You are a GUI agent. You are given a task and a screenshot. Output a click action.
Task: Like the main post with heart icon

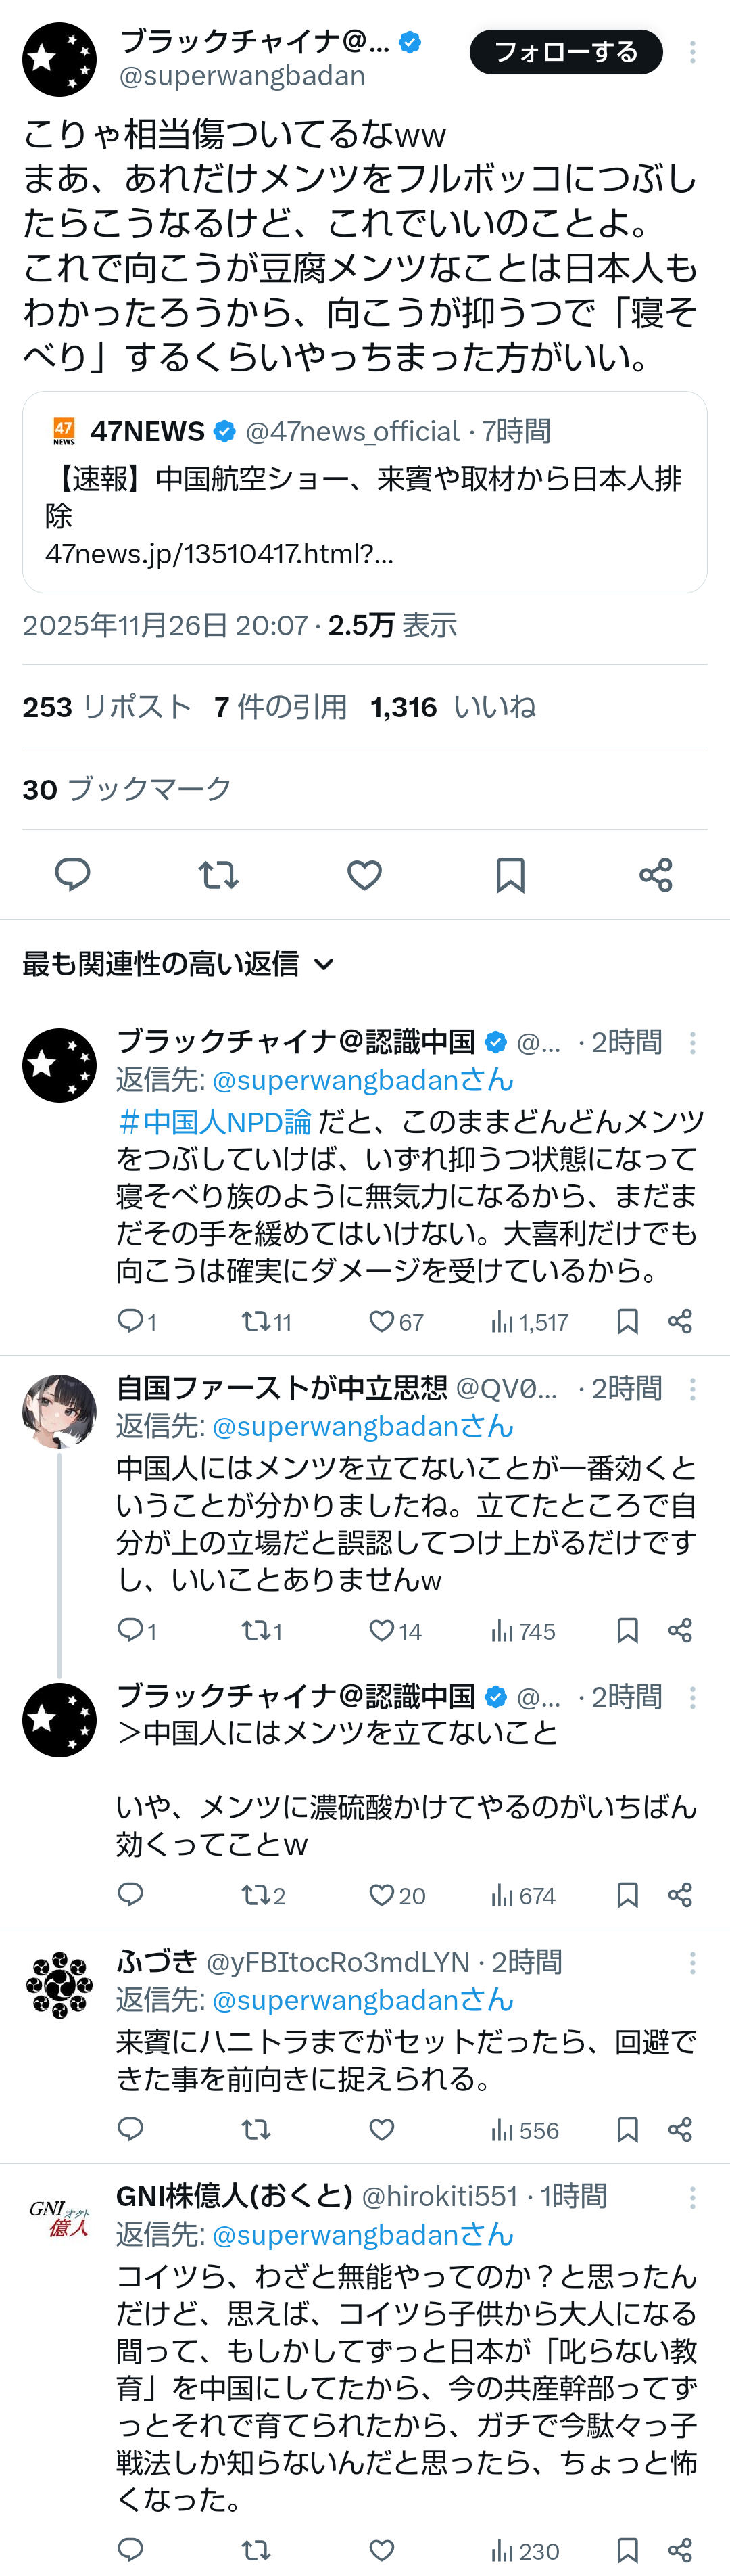364,875
